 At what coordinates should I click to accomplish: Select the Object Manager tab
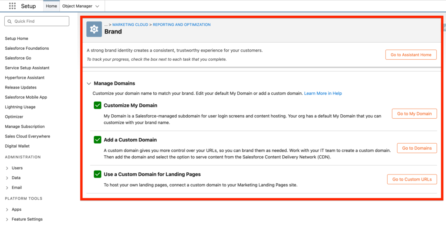[77, 6]
